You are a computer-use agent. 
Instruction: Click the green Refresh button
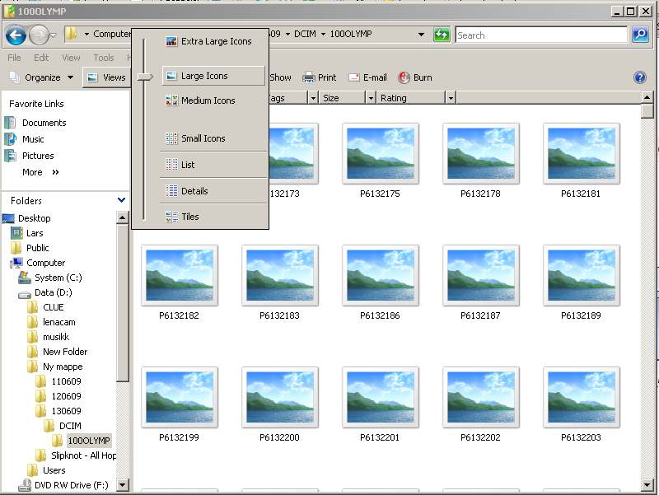pyautogui.click(x=442, y=35)
